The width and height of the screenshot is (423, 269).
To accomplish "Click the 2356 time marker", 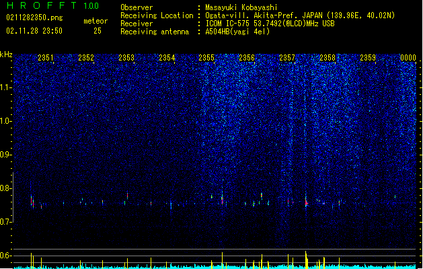I will 247,58.
